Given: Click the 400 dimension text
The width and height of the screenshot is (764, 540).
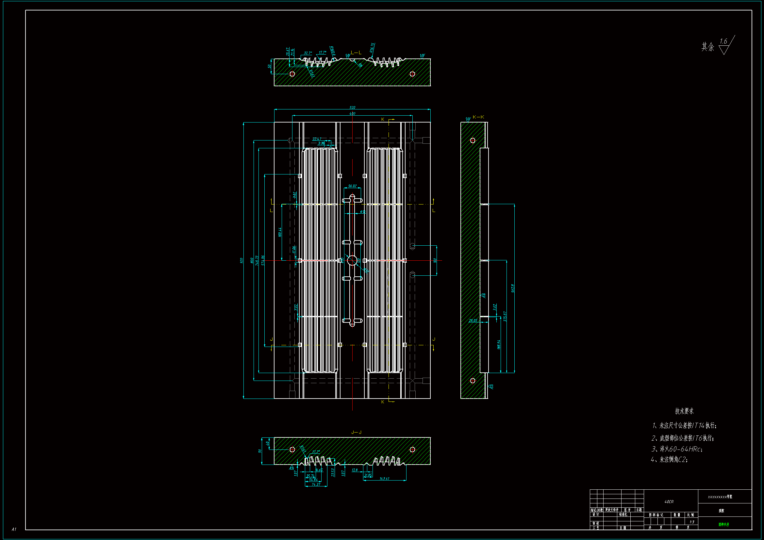Looking at the screenshot, I should click(352, 113).
